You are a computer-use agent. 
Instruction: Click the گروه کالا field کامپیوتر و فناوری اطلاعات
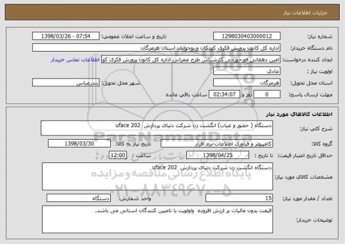pos(217,143)
